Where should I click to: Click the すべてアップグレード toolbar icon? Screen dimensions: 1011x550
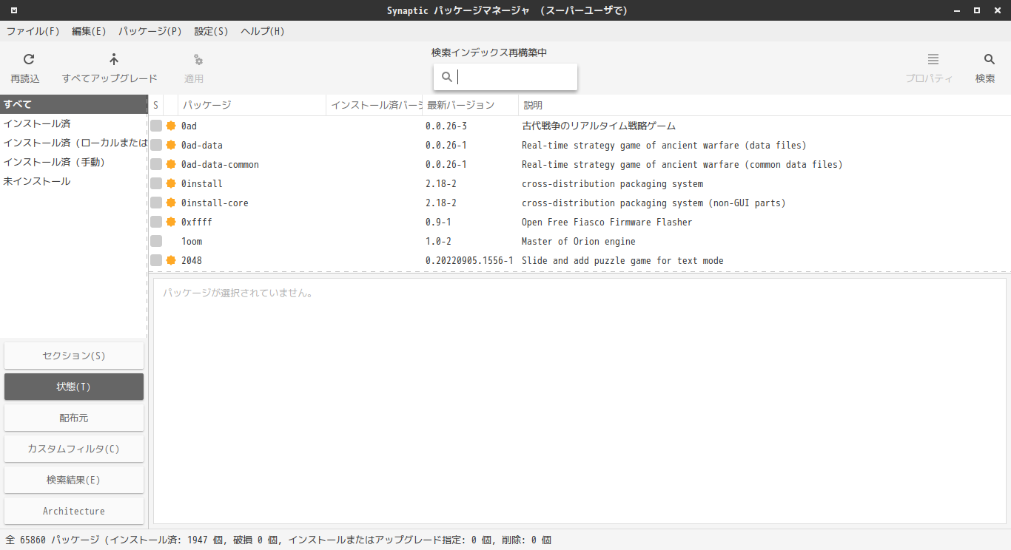tap(113, 60)
